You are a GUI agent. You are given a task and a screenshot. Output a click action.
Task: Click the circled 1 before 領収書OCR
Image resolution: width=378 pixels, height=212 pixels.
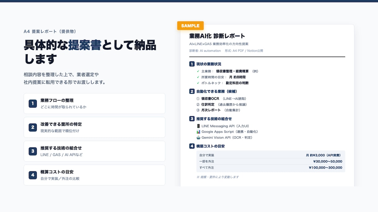coord(198,99)
